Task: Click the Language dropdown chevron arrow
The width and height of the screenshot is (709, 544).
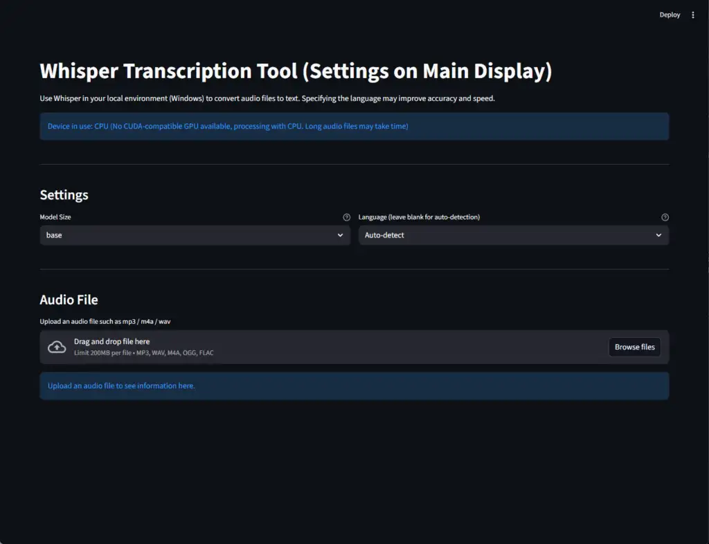Action: tap(658, 235)
